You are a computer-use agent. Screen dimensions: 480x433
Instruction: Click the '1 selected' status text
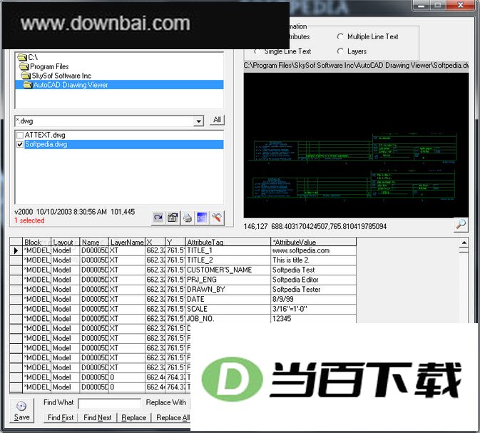click(x=29, y=220)
